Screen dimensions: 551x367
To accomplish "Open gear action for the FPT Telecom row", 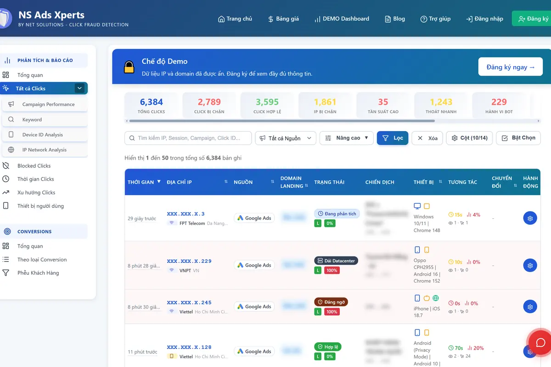I will click(530, 218).
